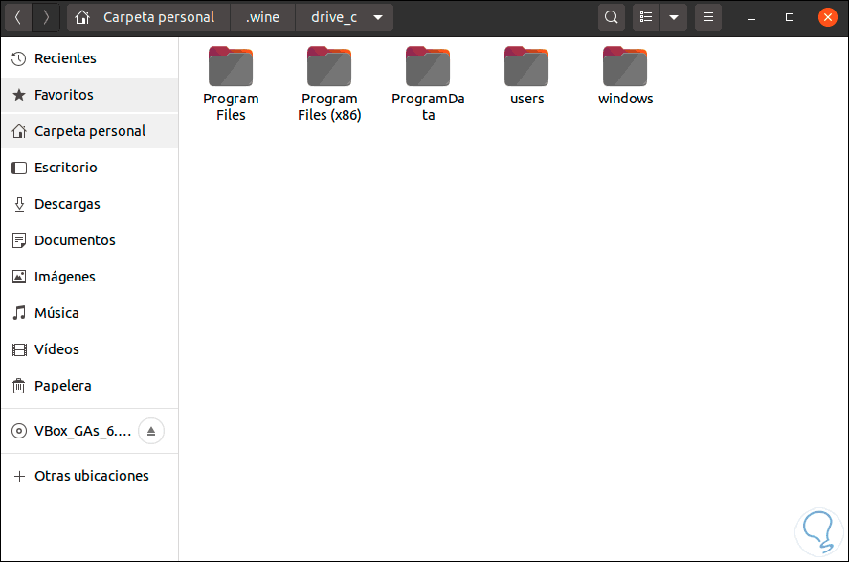Click the Favoritos star icon in sidebar
This screenshot has height=562, width=849.
[19, 95]
